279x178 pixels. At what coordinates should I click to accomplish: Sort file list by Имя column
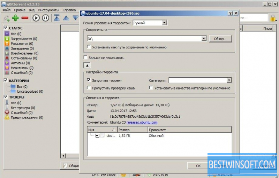(x=102, y=130)
